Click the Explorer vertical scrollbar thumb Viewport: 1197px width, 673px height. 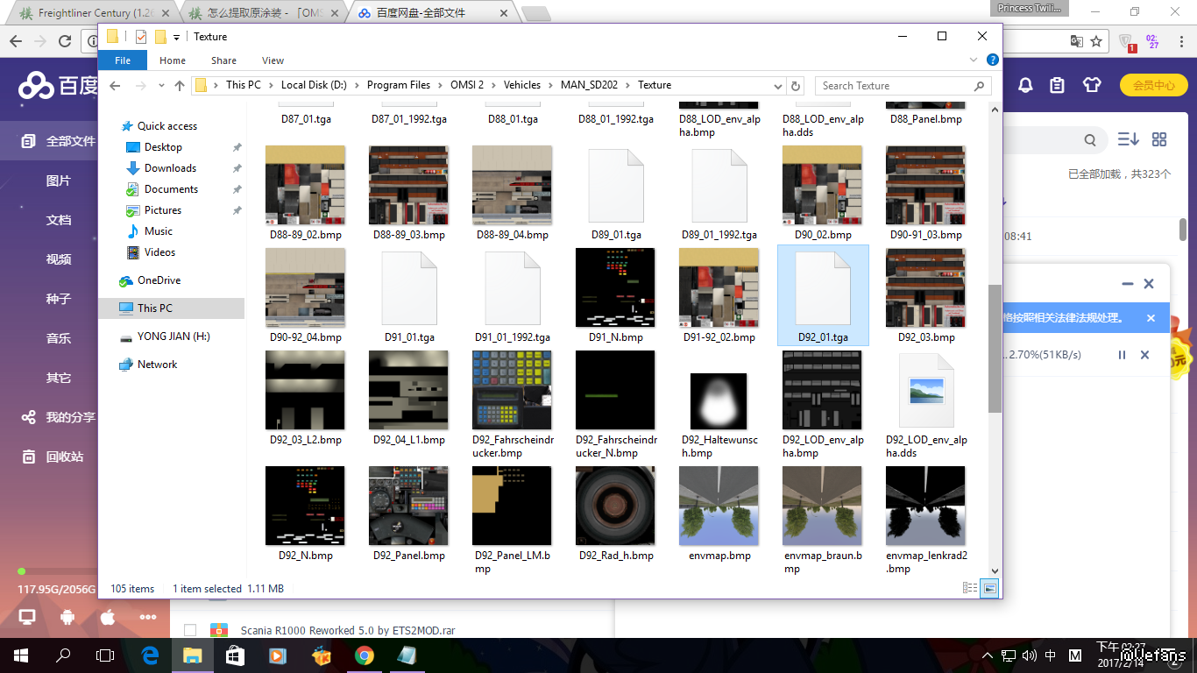pyautogui.click(x=995, y=348)
